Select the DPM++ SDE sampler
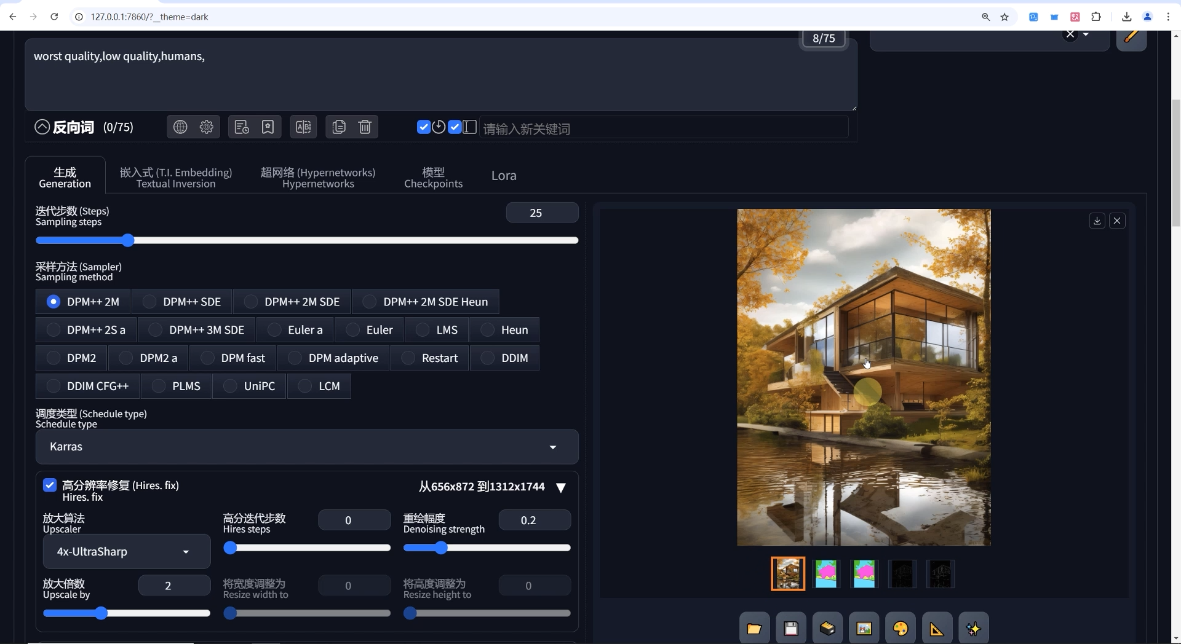The image size is (1181, 644). (x=182, y=302)
